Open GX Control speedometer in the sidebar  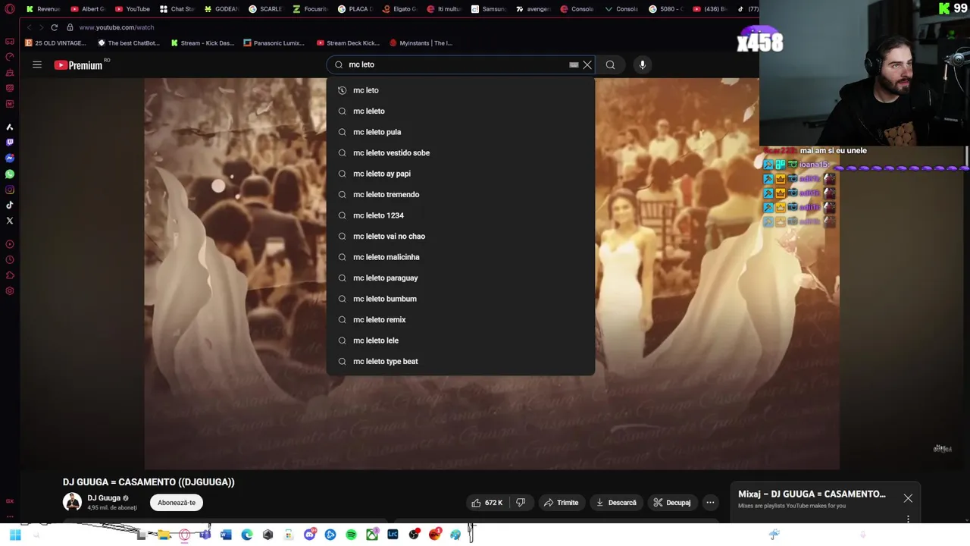10,57
